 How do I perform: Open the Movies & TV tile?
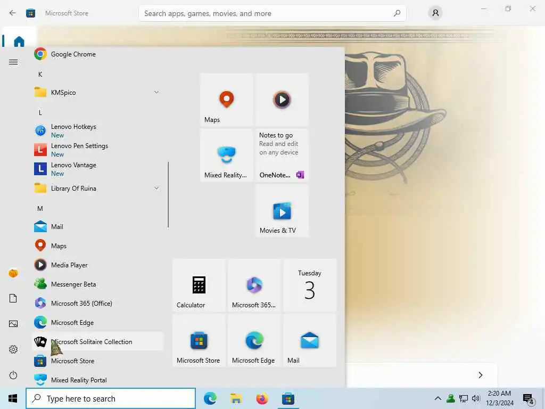point(282,211)
